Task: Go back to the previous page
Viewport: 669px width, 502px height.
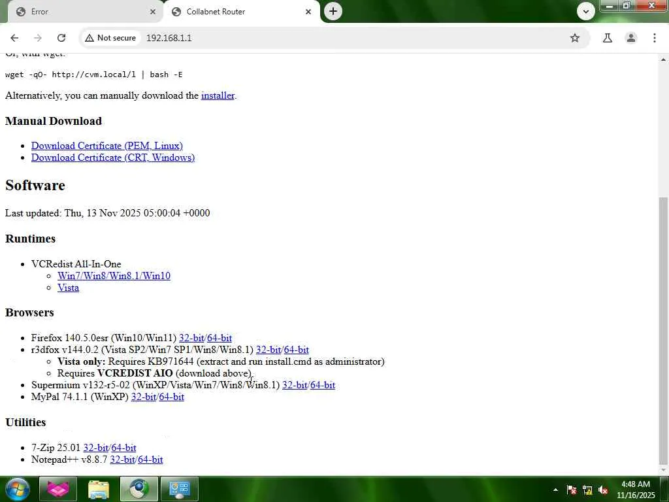Action: [x=14, y=38]
